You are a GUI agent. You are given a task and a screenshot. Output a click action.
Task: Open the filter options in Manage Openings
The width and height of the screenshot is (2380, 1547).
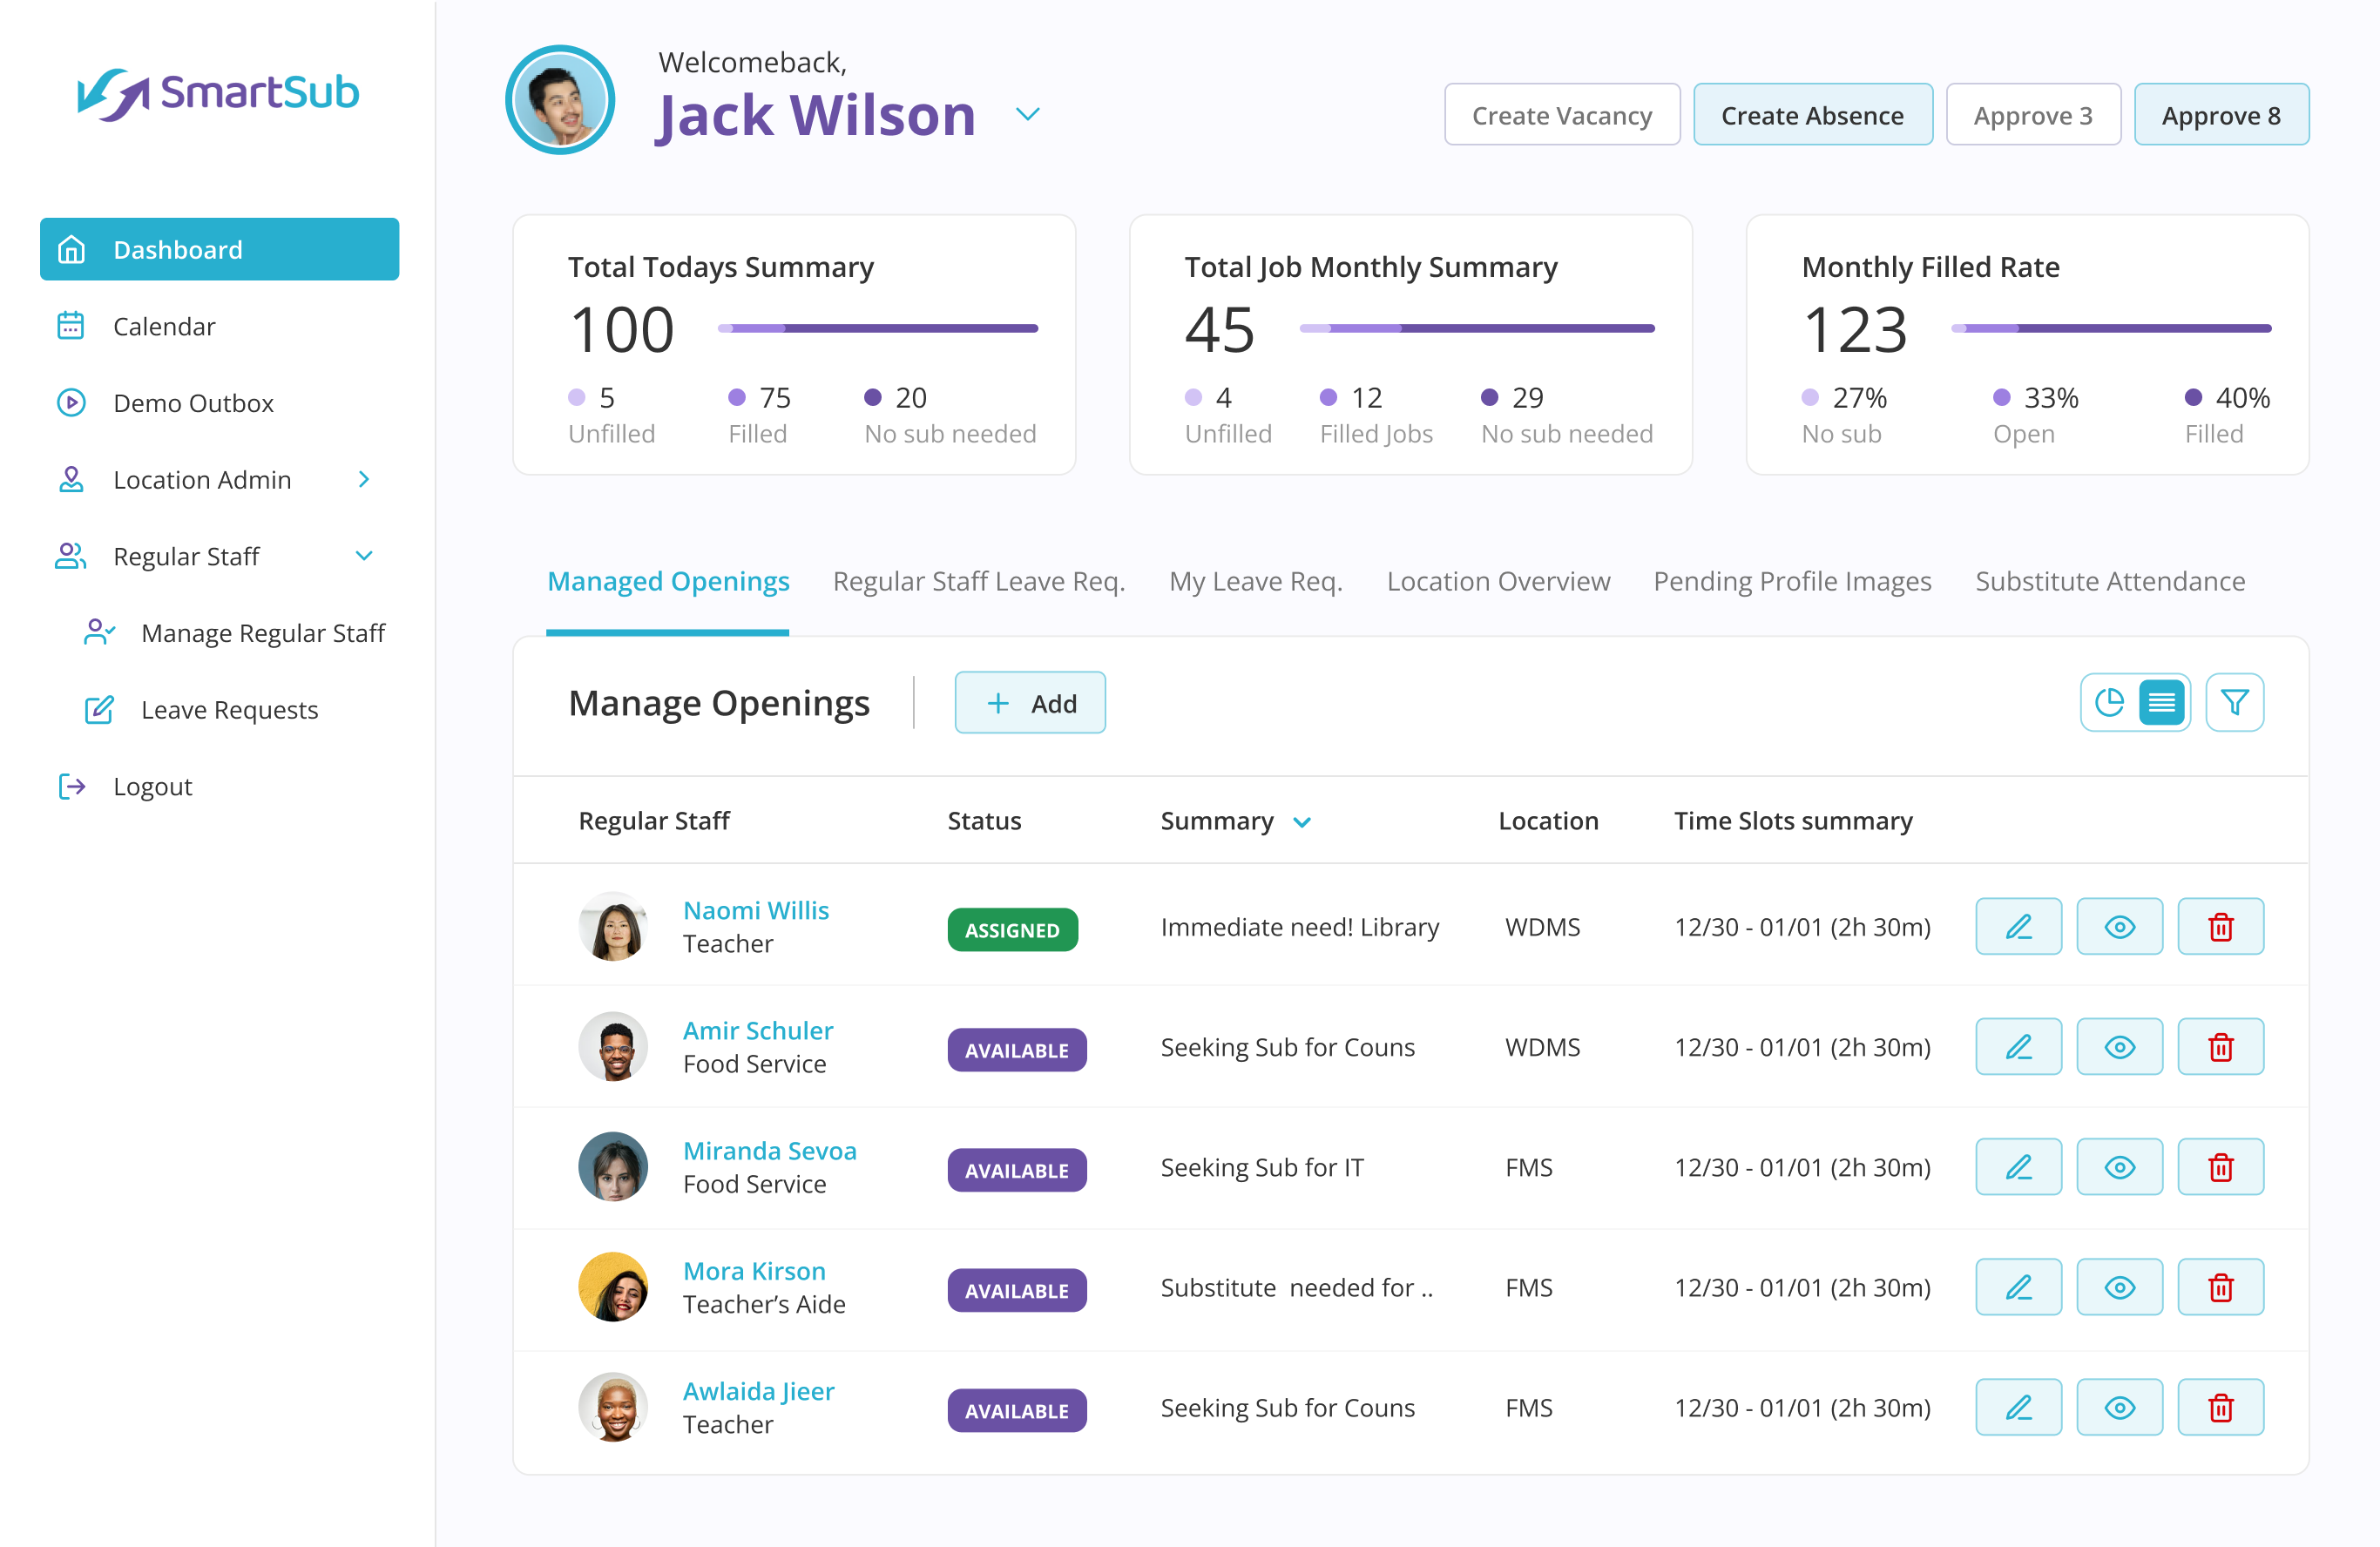point(2235,702)
